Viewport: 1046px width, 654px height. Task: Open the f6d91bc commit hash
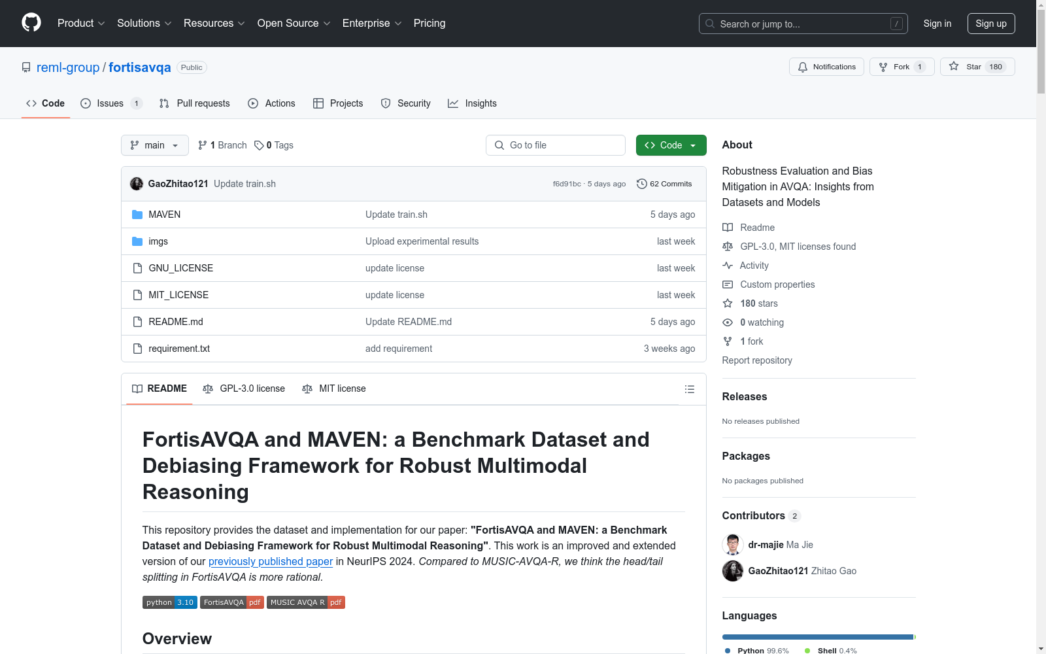tap(567, 184)
